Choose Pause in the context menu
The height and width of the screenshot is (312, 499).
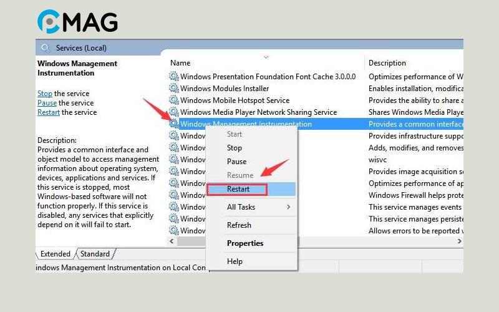point(237,162)
